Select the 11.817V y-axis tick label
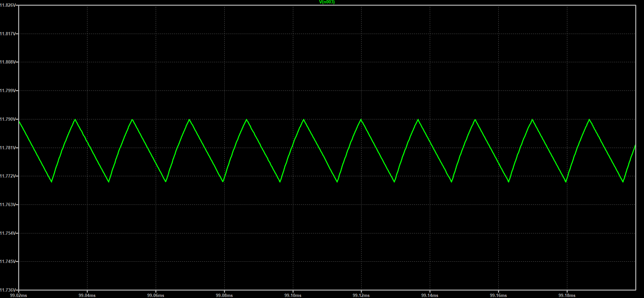Image resolution: width=644 pixels, height=298 pixels. click(x=8, y=34)
